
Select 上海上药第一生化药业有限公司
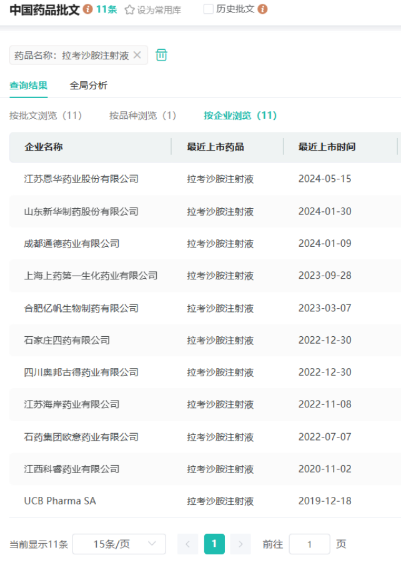[x=91, y=276]
